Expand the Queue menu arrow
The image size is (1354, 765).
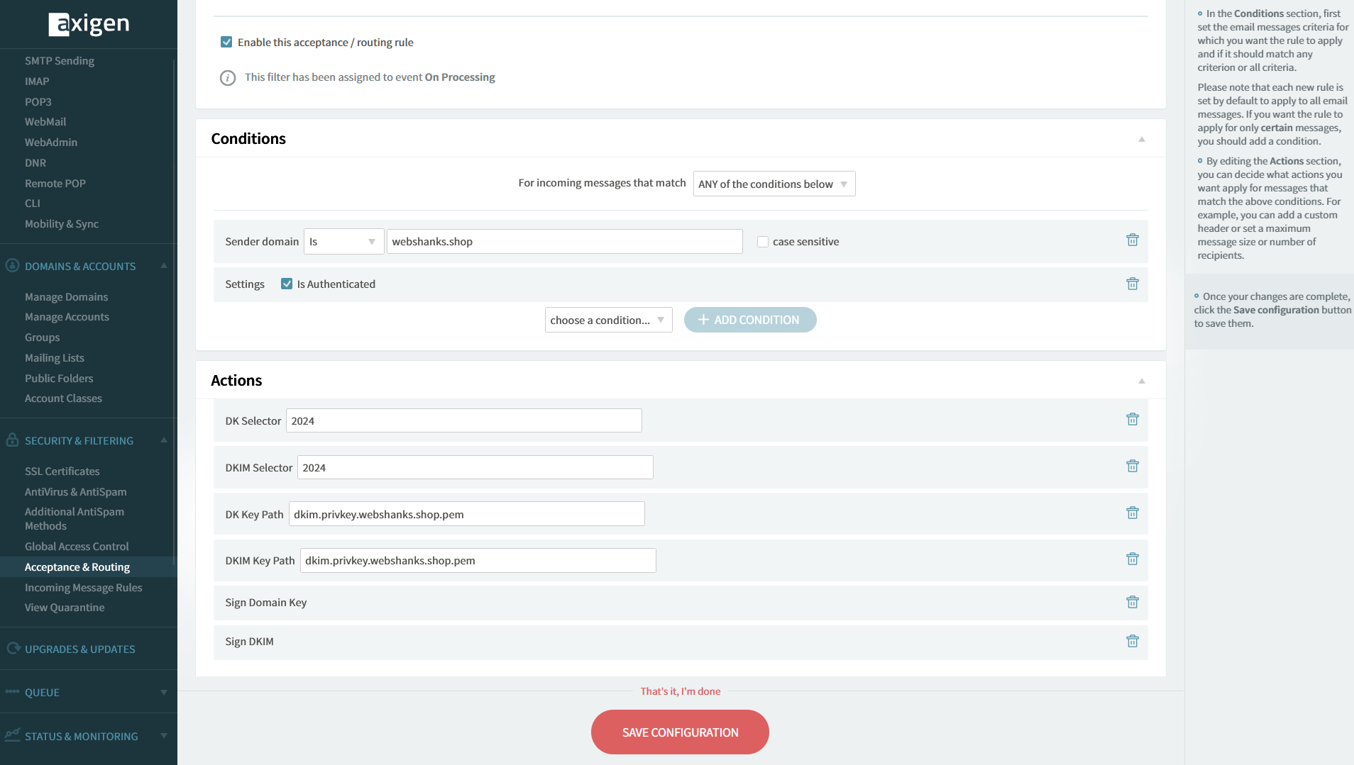coord(164,693)
